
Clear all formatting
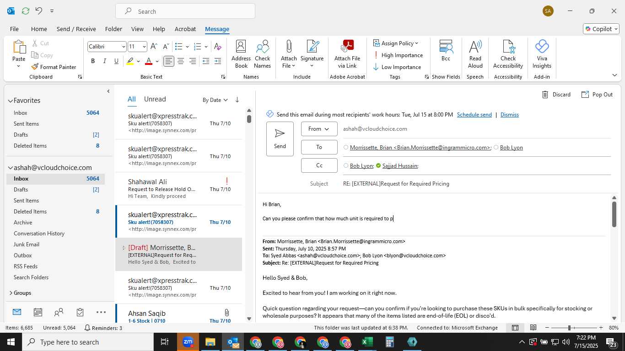pyautogui.click(x=218, y=47)
